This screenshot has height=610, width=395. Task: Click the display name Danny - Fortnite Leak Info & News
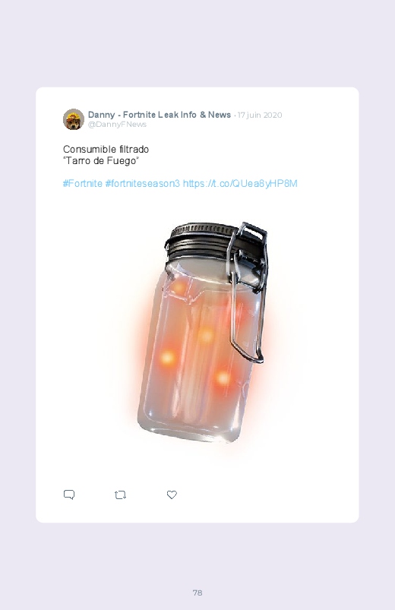coord(160,115)
